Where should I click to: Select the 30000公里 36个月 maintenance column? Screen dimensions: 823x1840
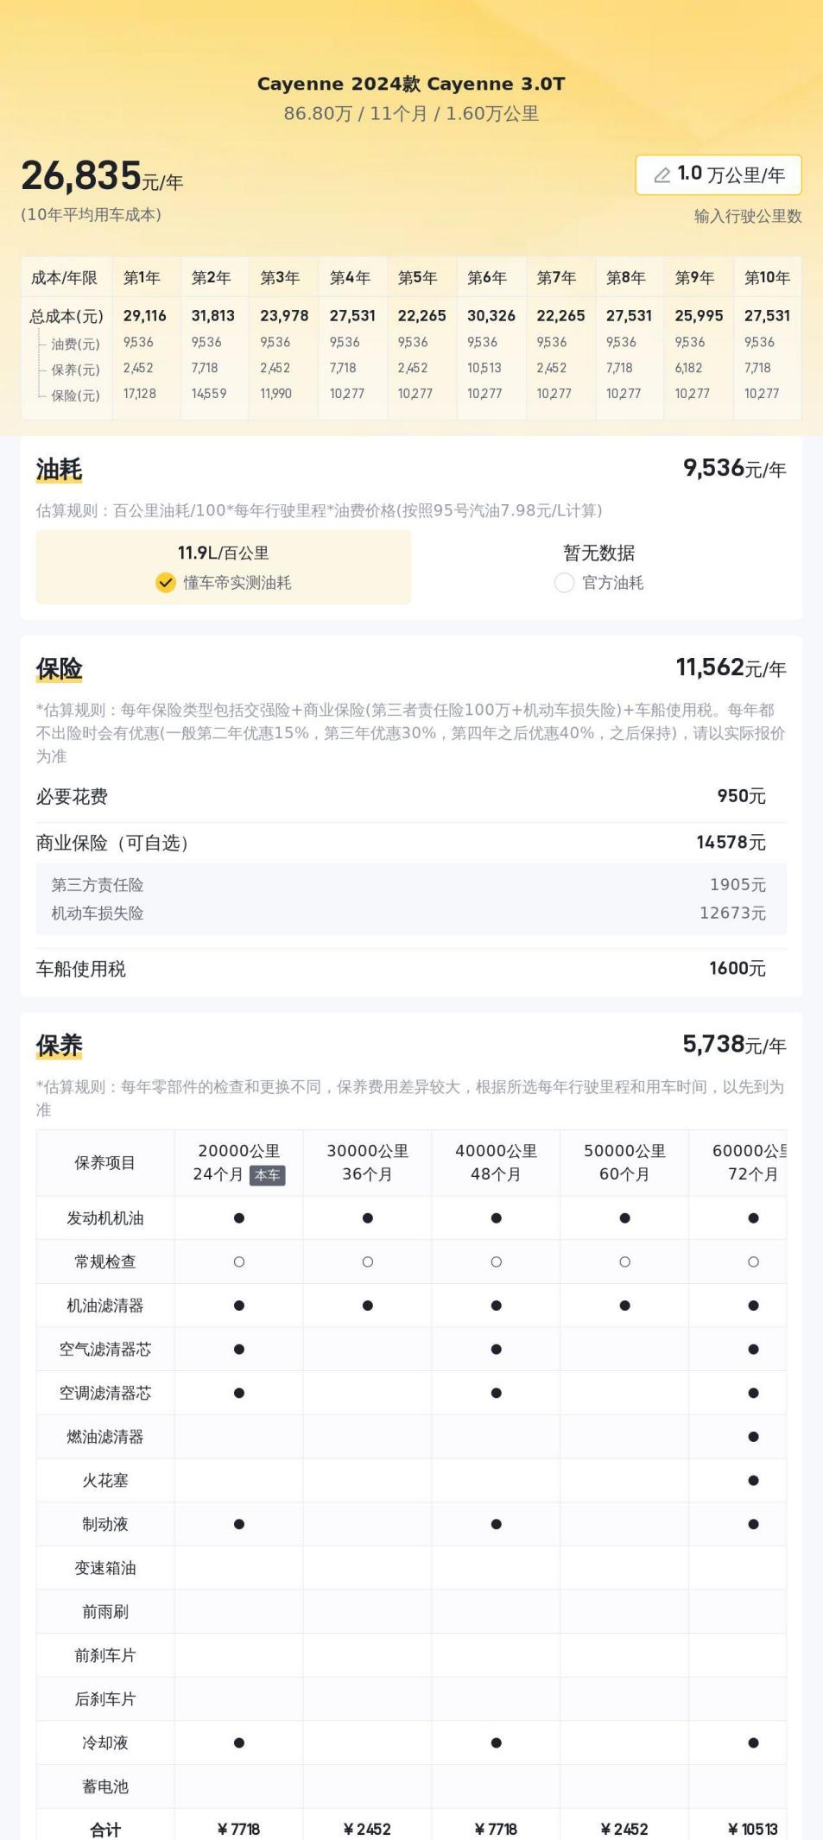click(367, 1162)
